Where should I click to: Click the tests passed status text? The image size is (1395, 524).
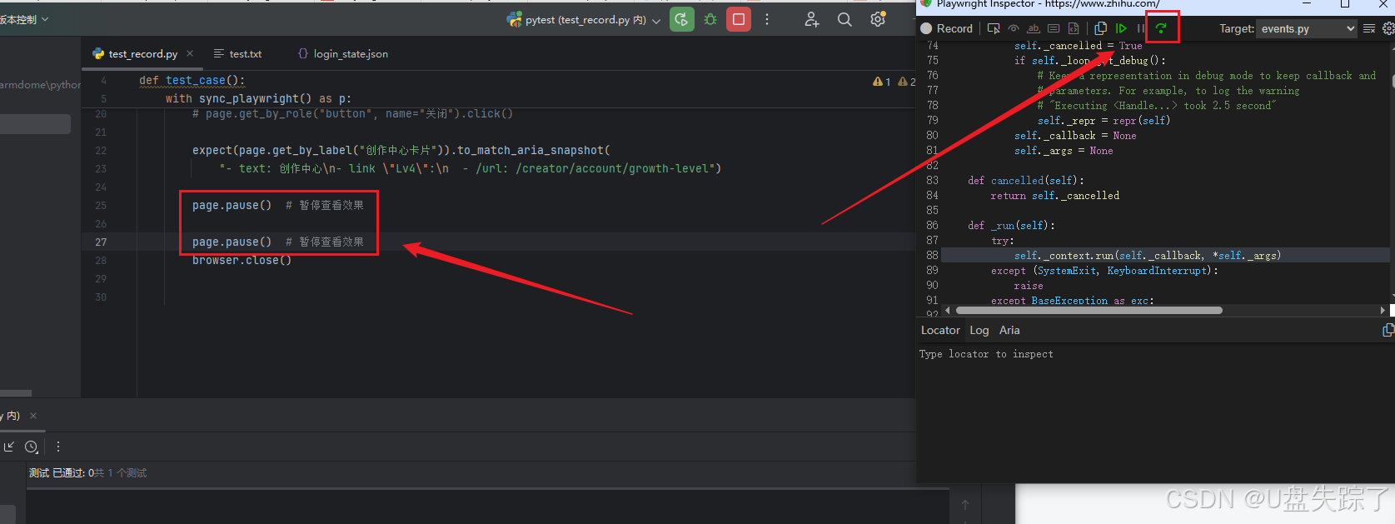click(87, 472)
